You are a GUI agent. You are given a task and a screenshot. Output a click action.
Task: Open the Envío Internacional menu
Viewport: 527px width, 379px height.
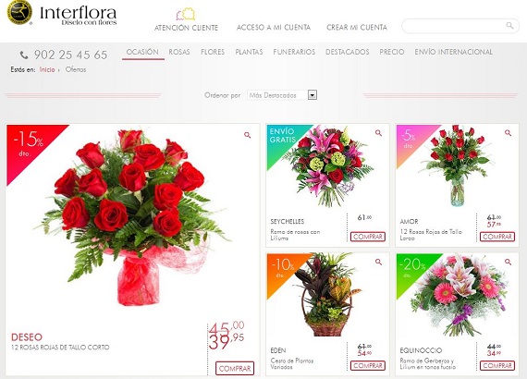point(453,52)
